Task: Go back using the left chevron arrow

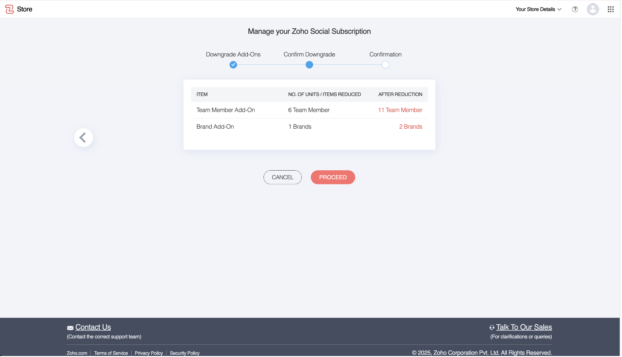Action: [x=83, y=138]
